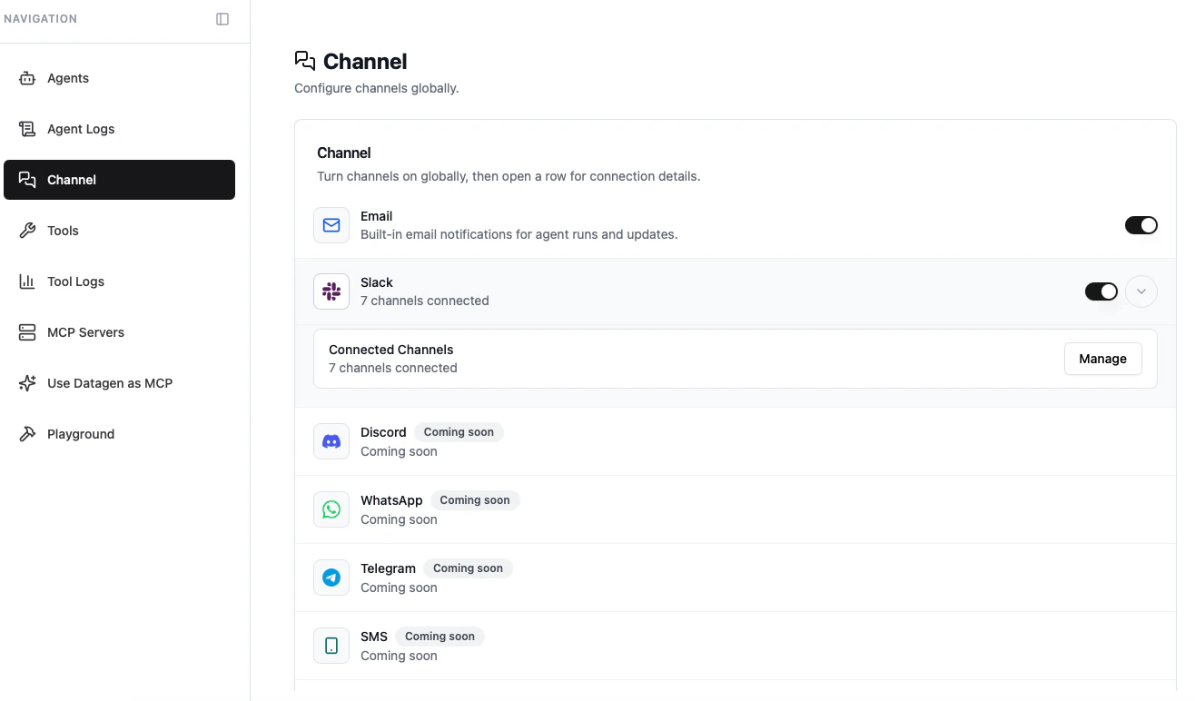1195x701 pixels.
Task: Click the Tool Logs bar chart icon
Action: pos(27,281)
